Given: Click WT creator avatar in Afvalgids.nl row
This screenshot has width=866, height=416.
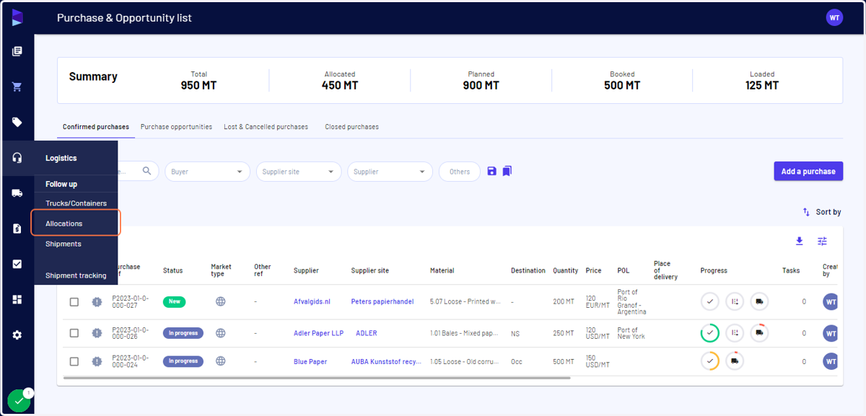Looking at the screenshot, I should (x=831, y=301).
